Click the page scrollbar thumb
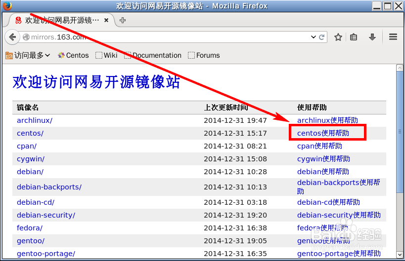 (400, 132)
